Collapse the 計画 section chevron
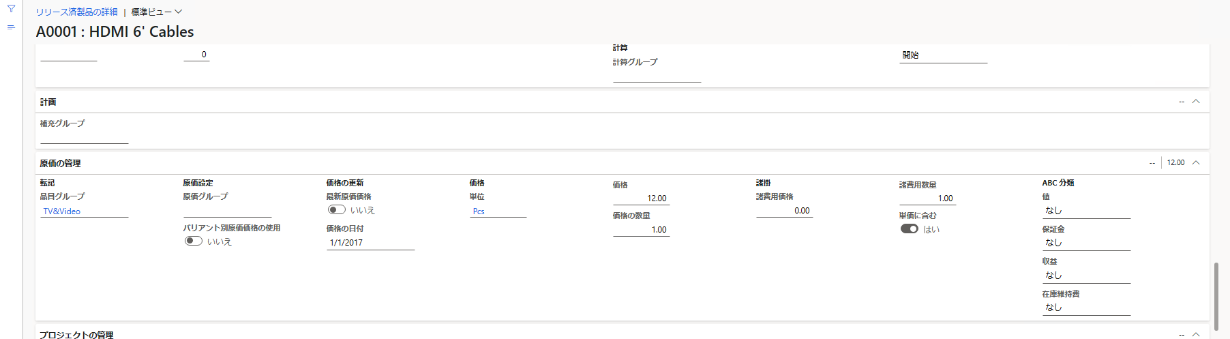The height and width of the screenshot is (339, 1230). [x=1196, y=102]
